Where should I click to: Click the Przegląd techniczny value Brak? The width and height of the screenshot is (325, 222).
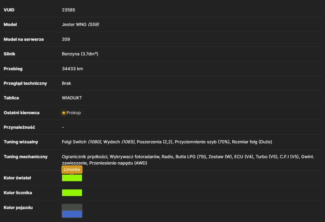pyautogui.click(x=66, y=83)
